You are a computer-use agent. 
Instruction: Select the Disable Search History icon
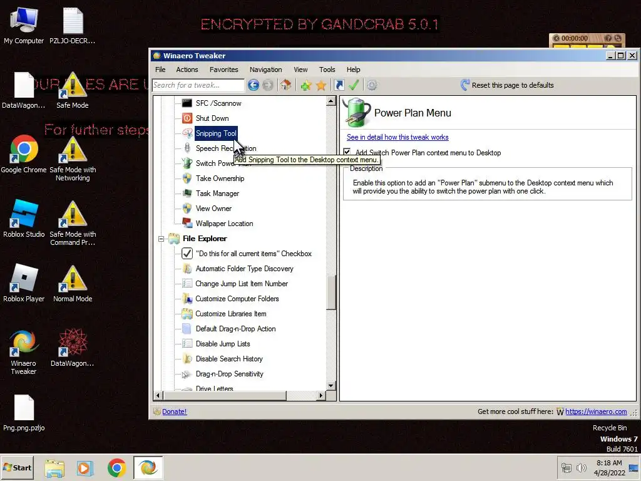(x=187, y=359)
